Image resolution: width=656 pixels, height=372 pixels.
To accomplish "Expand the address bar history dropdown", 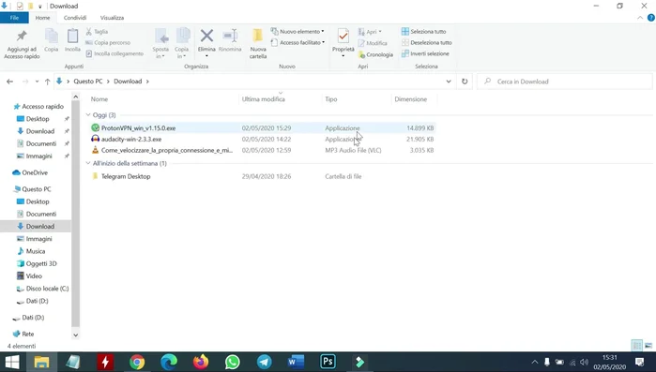I will point(449,82).
